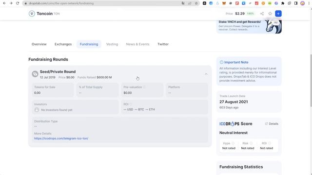Screen dimensions: 312x175
Task: Click the 27 August 2021 launch date
Action: 234,102
